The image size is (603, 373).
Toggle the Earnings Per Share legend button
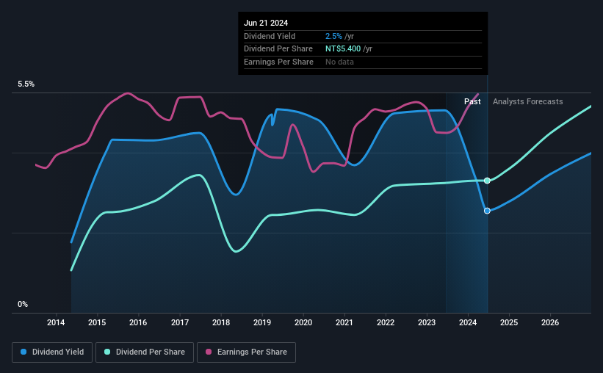coord(246,352)
